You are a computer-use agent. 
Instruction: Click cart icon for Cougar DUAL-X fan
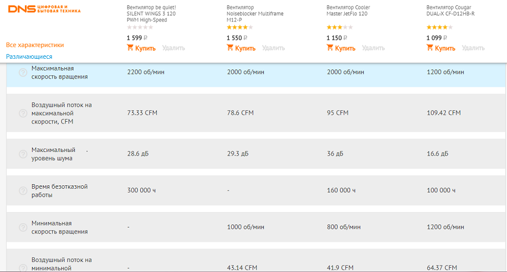[430, 48]
